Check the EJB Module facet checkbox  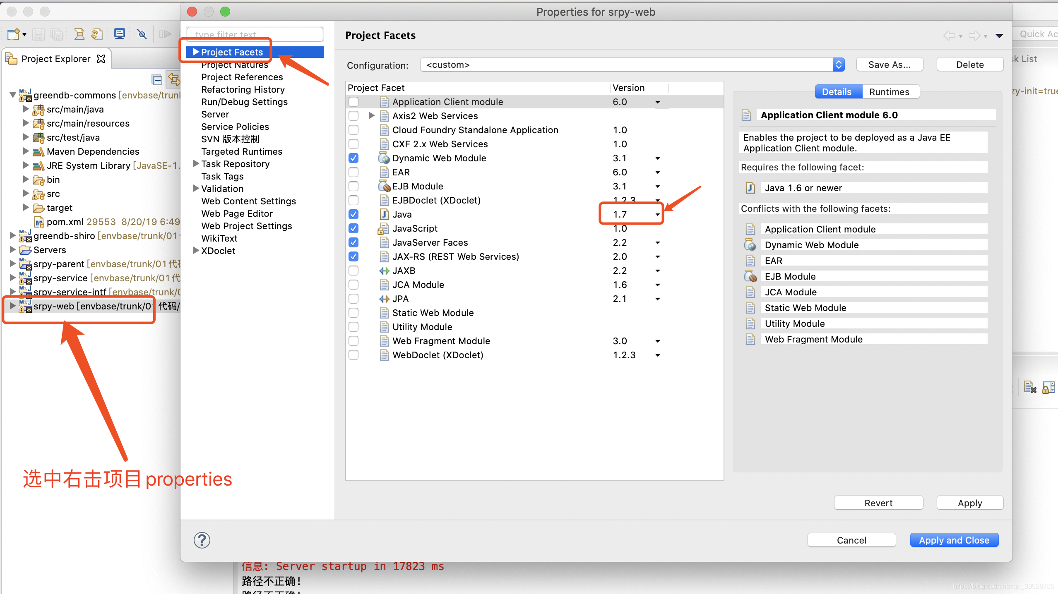(x=353, y=186)
